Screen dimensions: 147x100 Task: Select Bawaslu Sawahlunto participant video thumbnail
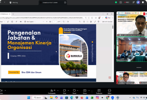132,24
